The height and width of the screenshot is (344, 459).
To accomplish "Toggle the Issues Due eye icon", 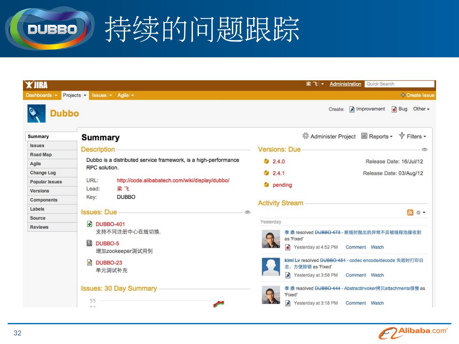I will click(247, 212).
